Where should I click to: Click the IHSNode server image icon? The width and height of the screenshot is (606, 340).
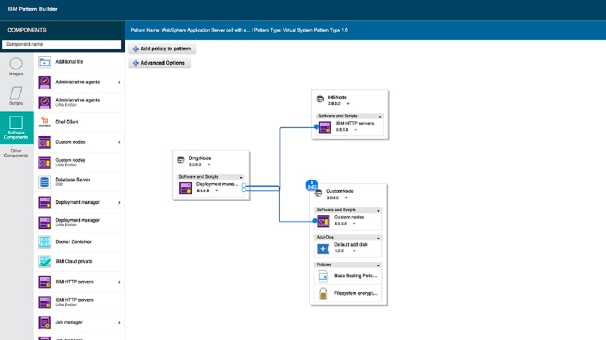coord(320,99)
